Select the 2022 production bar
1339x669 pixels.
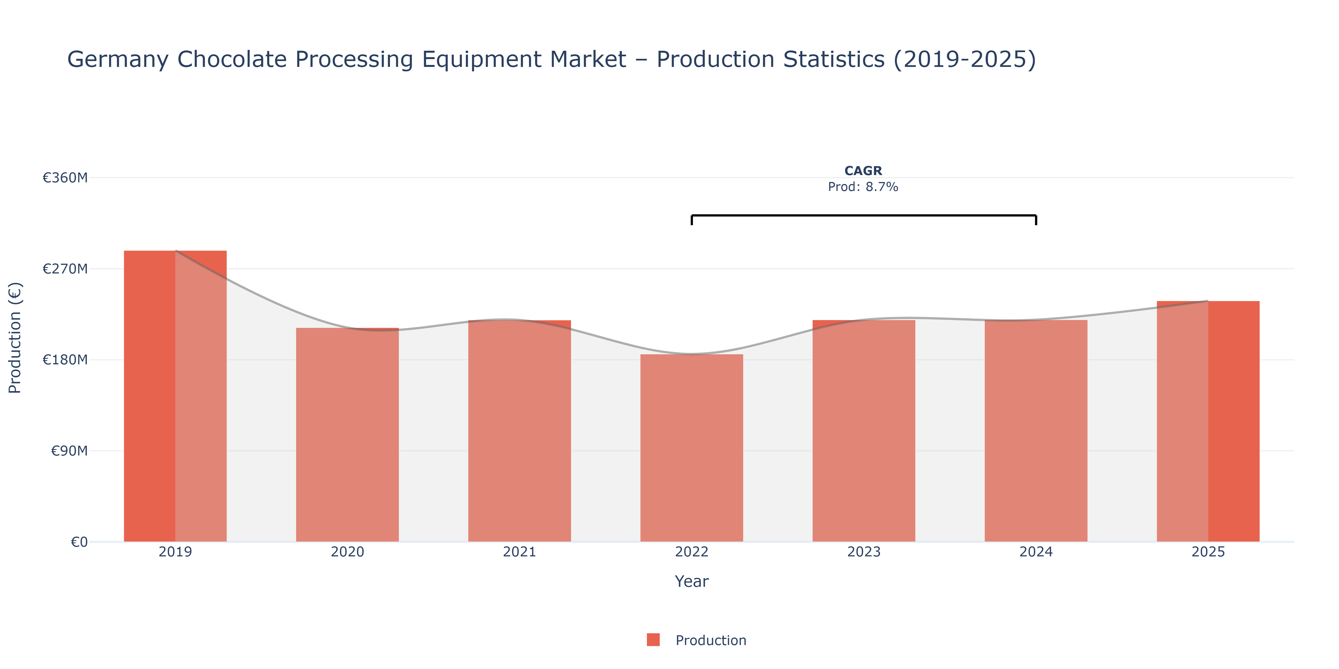click(691, 448)
